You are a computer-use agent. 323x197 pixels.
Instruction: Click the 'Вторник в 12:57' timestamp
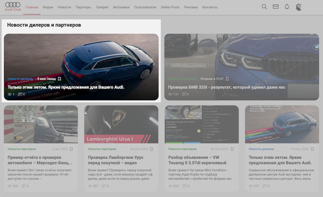coord(212,79)
